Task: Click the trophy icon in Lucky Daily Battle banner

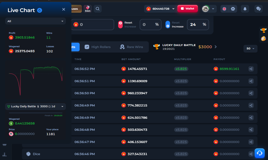Action: (156, 46)
